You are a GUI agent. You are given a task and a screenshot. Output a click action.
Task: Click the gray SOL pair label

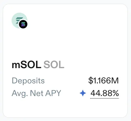[54, 65]
